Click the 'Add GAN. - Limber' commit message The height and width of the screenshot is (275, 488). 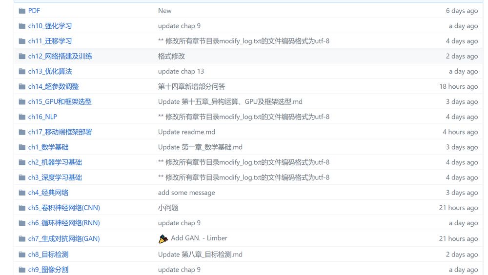click(x=199, y=238)
